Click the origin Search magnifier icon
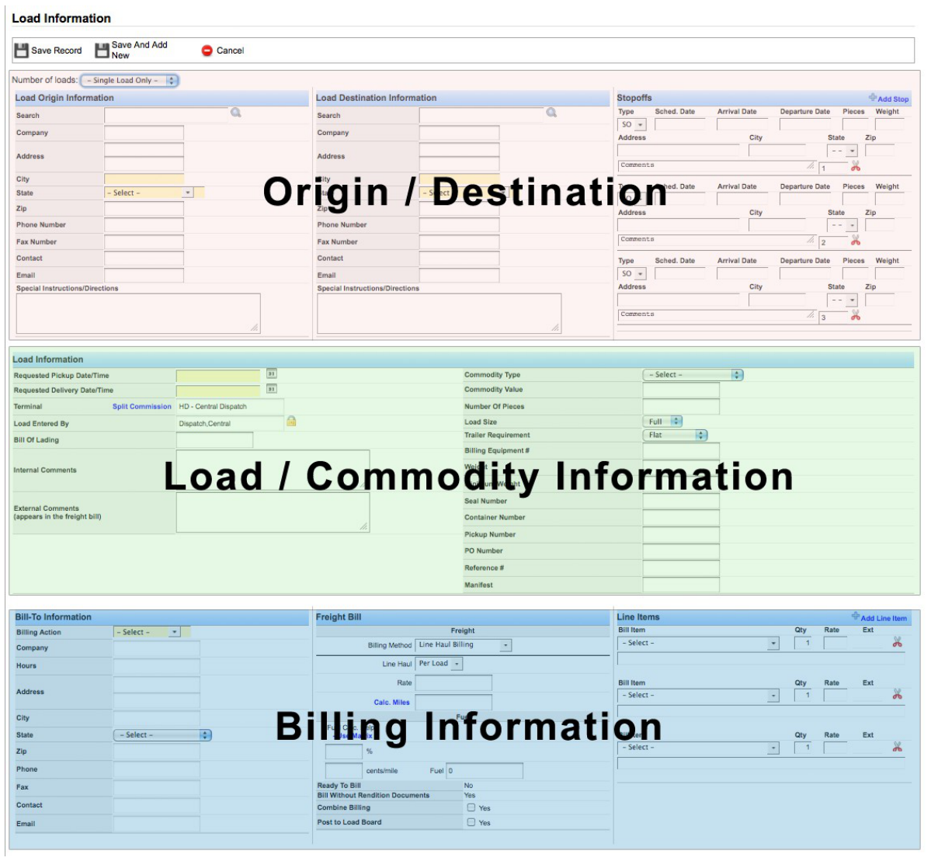Screen dimensions: 931x861 236,113
